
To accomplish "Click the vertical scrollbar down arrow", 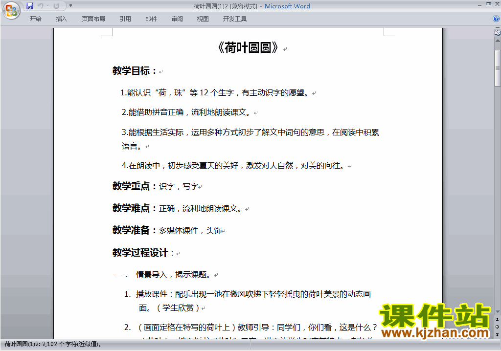I will click(498, 312).
